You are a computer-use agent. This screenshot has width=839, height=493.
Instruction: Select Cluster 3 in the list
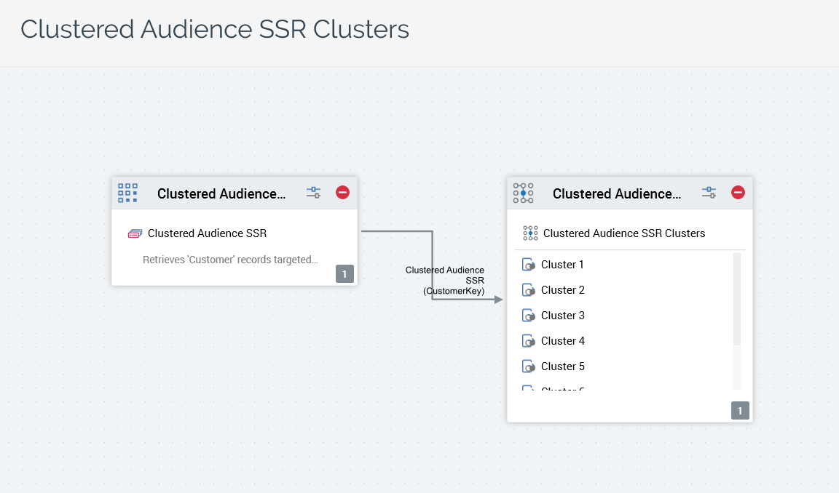562,316
